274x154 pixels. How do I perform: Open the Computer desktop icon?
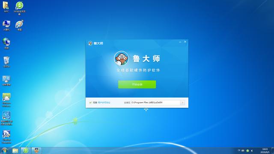6,25
